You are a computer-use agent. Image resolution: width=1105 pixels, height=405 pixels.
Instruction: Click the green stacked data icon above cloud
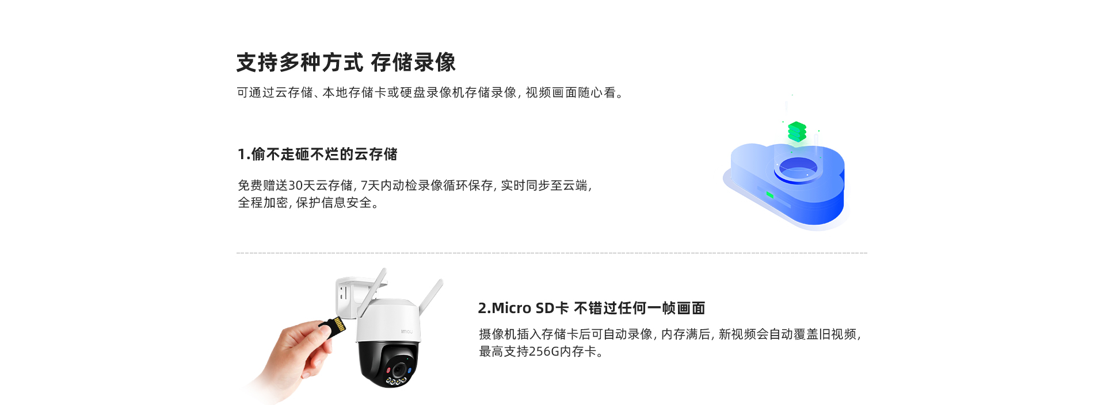(x=797, y=132)
